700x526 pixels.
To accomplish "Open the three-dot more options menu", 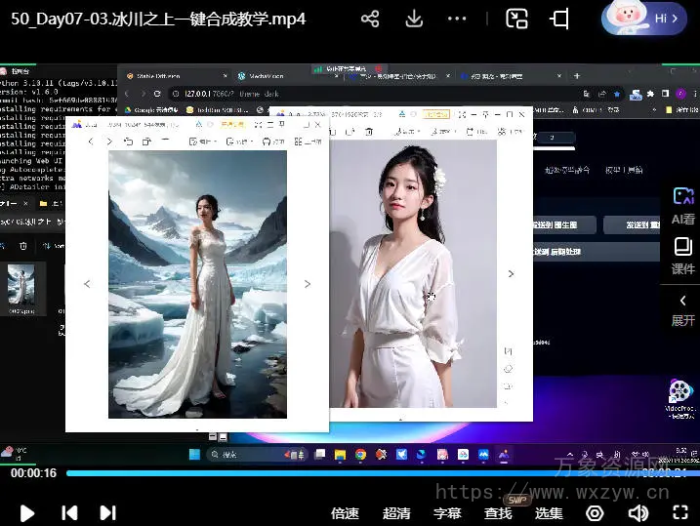I will 457,19.
